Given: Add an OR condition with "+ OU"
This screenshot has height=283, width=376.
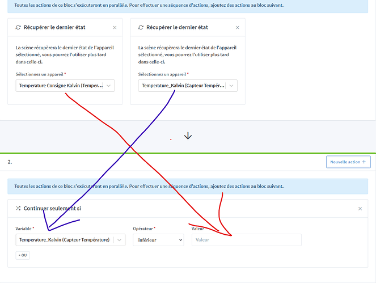Looking at the screenshot, I should click(23, 255).
